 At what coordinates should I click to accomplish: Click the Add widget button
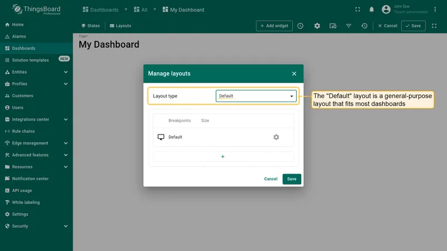tap(274, 26)
